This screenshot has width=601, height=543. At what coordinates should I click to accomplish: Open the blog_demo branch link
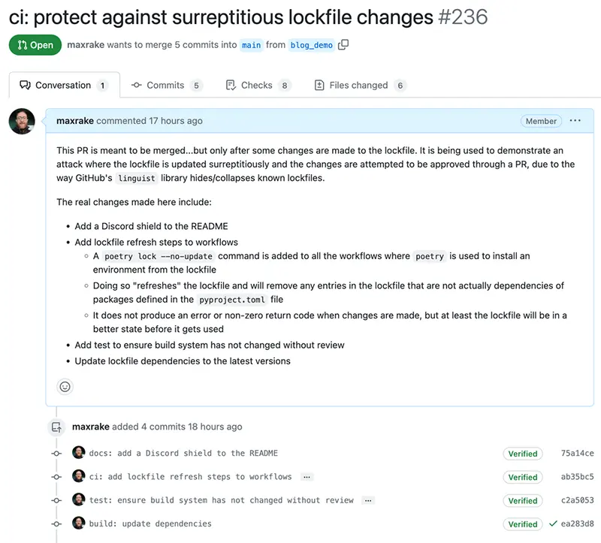click(x=311, y=45)
